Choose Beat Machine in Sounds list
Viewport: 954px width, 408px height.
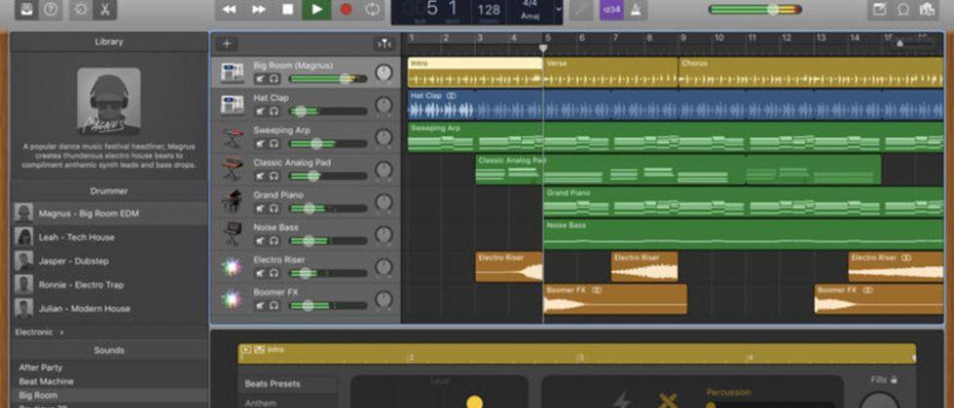pos(109,381)
